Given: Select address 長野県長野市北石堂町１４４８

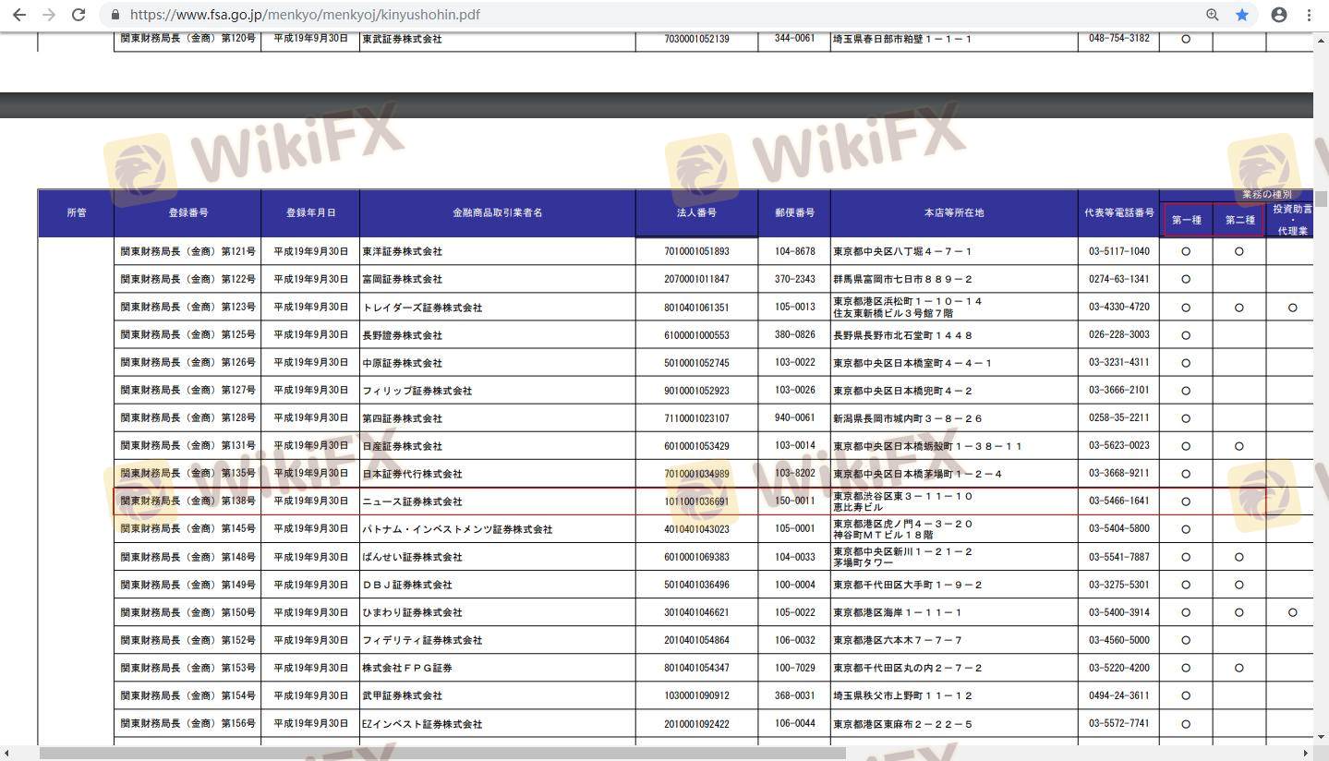Looking at the screenshot, I should point(902,335).
